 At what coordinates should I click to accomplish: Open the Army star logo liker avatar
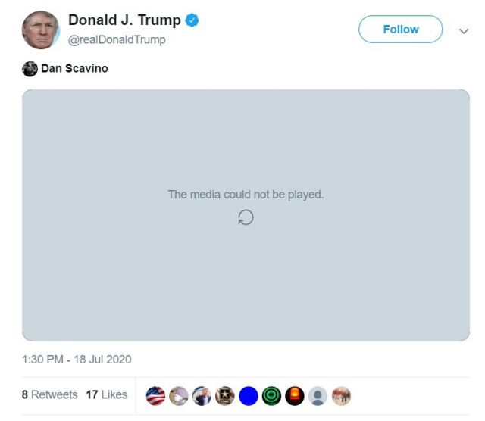click(x=225, y=396)
